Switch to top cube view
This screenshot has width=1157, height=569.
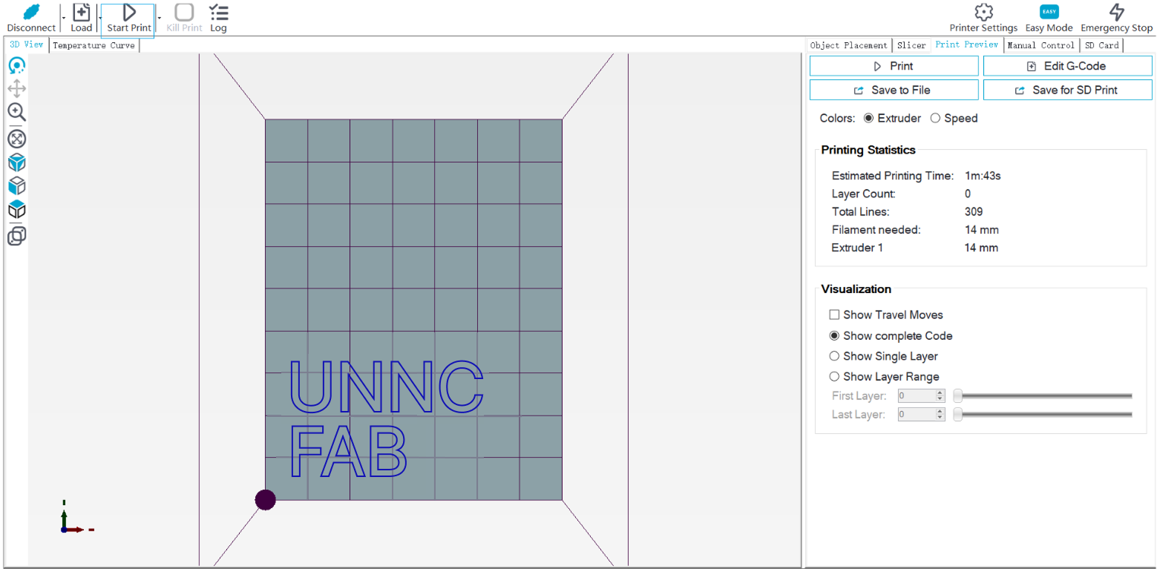[x=16, y=209]
